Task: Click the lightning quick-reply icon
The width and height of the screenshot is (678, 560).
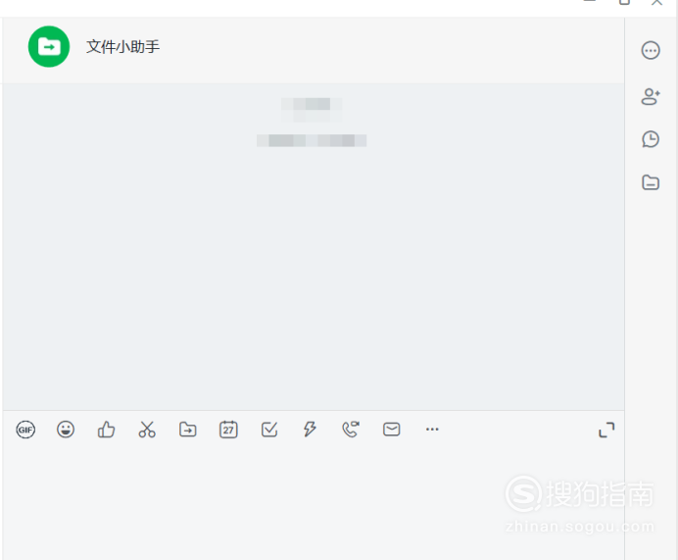Action: tap(310, 430)
